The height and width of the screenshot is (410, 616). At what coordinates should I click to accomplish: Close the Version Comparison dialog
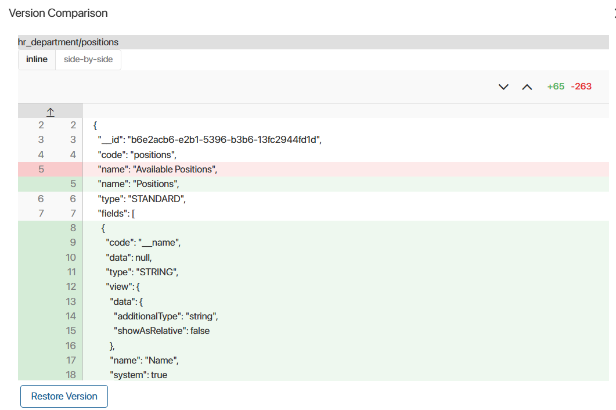point(614,13)
